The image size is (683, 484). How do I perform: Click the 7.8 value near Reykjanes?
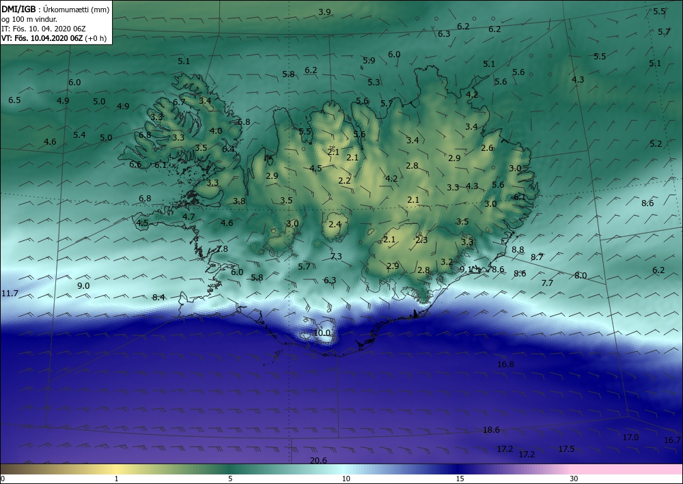coord(222,249)
